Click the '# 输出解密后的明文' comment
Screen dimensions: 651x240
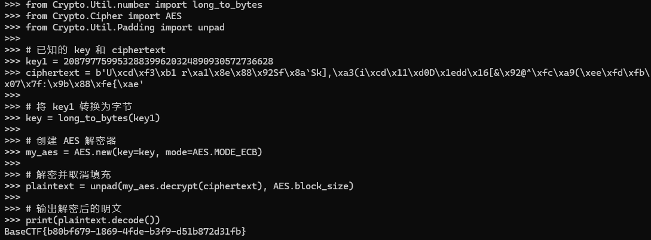(74, 208)
